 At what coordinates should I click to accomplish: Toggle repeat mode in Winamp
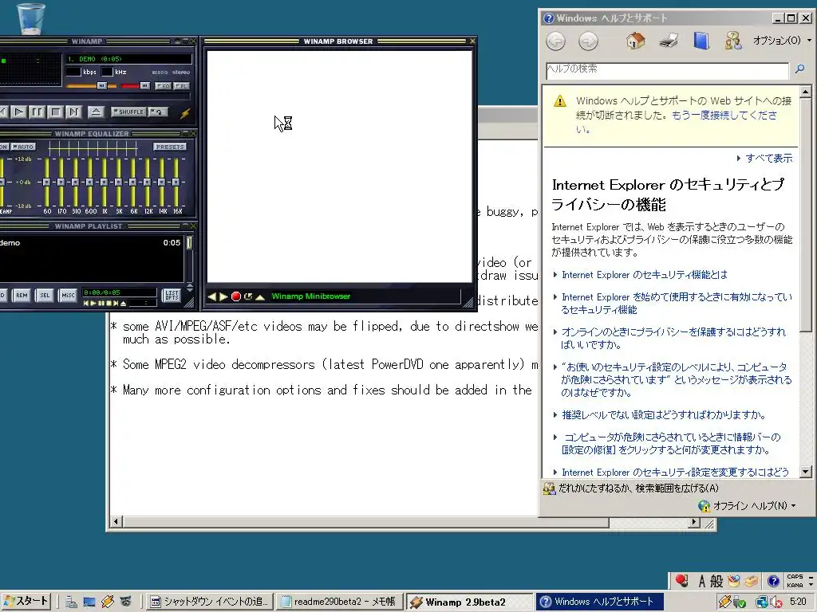pos(158,112)
